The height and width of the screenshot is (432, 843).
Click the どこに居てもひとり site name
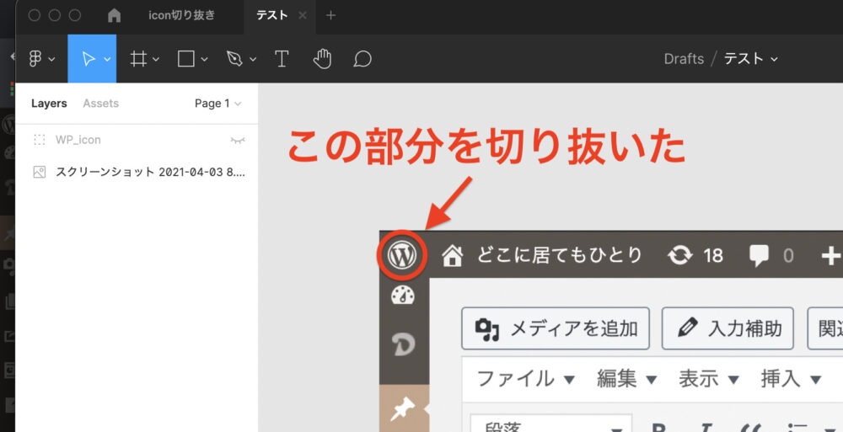560,255
